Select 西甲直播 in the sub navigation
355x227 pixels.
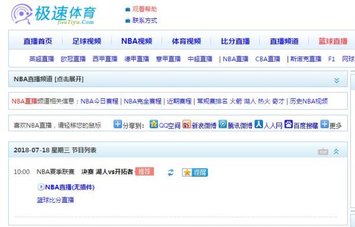(105, 59)
